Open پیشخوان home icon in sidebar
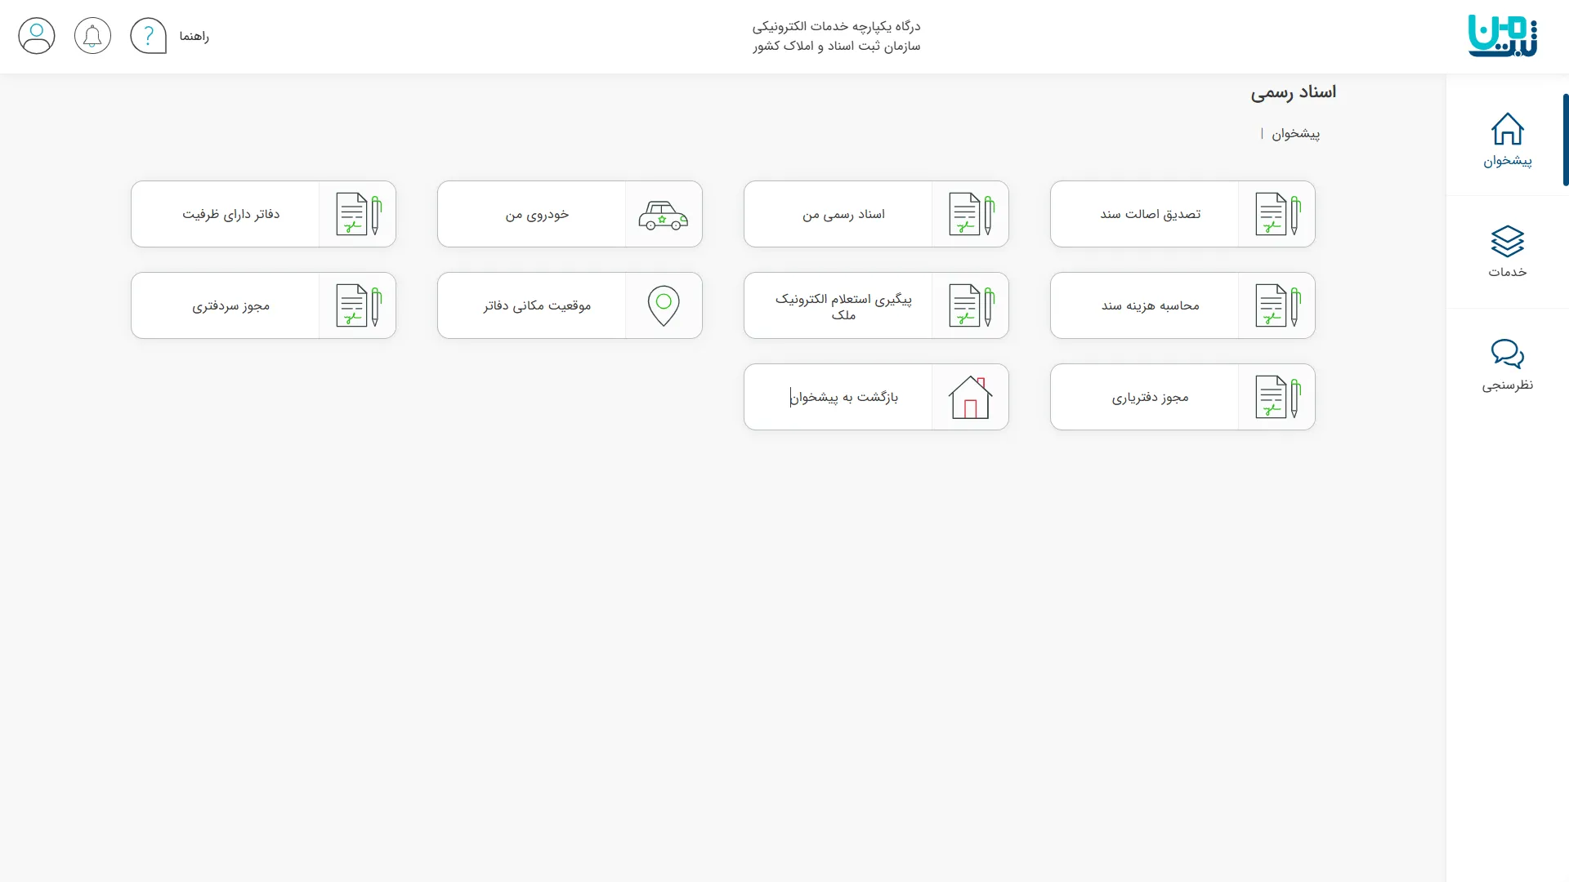This screenshot has height=882, width=1569. click(1507, 129)
